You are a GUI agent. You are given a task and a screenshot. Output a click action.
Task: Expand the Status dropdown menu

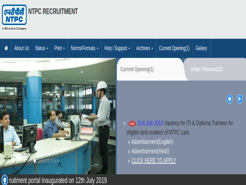[41, 48]
